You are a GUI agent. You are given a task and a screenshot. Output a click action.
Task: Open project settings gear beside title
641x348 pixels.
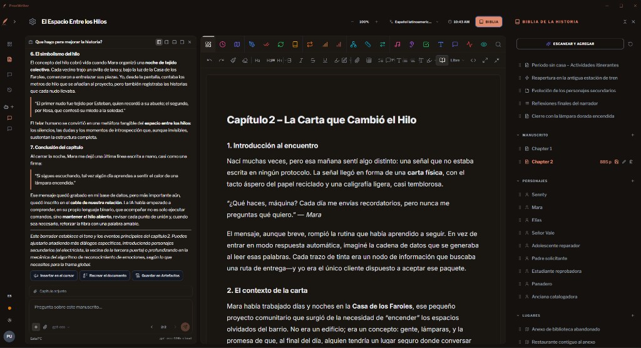[x=33, y=22]
